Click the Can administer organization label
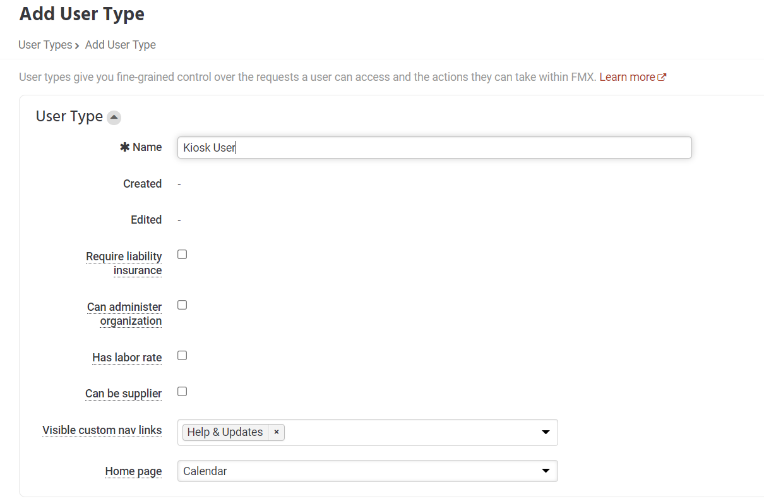Viewport: 764px width, 501px height. (125, 314)
